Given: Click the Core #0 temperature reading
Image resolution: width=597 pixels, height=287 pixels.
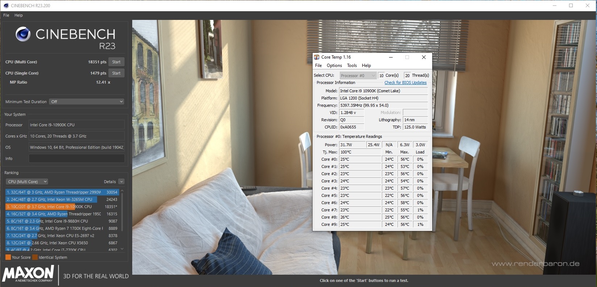Looking at the screenshot, I should click(x=360, y=159).
